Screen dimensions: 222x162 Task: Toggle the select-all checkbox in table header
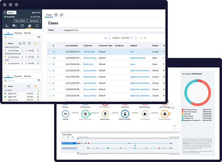[50, 45]
